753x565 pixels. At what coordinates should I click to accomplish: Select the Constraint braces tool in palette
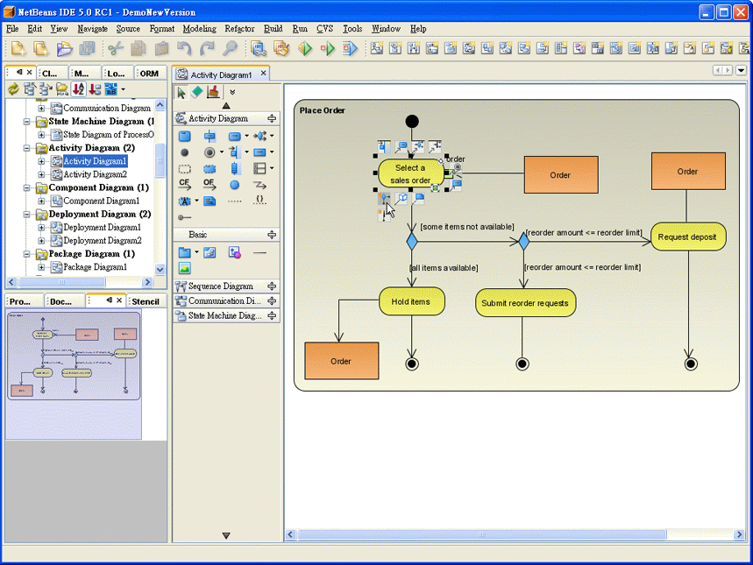(259, 201)
